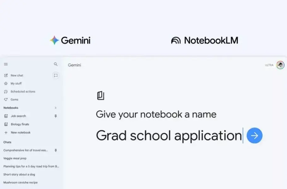The width and height of the screenshot is (287, 189).
Task: Open the temporary chat icon beside New chat
Action: (x=55, y=75)
